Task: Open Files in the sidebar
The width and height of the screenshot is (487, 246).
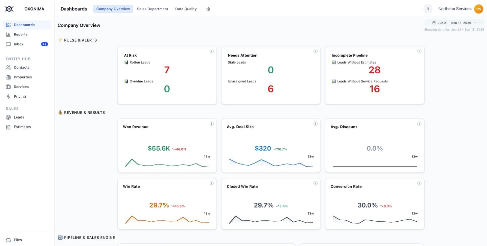Action: [x=27, y=240]
